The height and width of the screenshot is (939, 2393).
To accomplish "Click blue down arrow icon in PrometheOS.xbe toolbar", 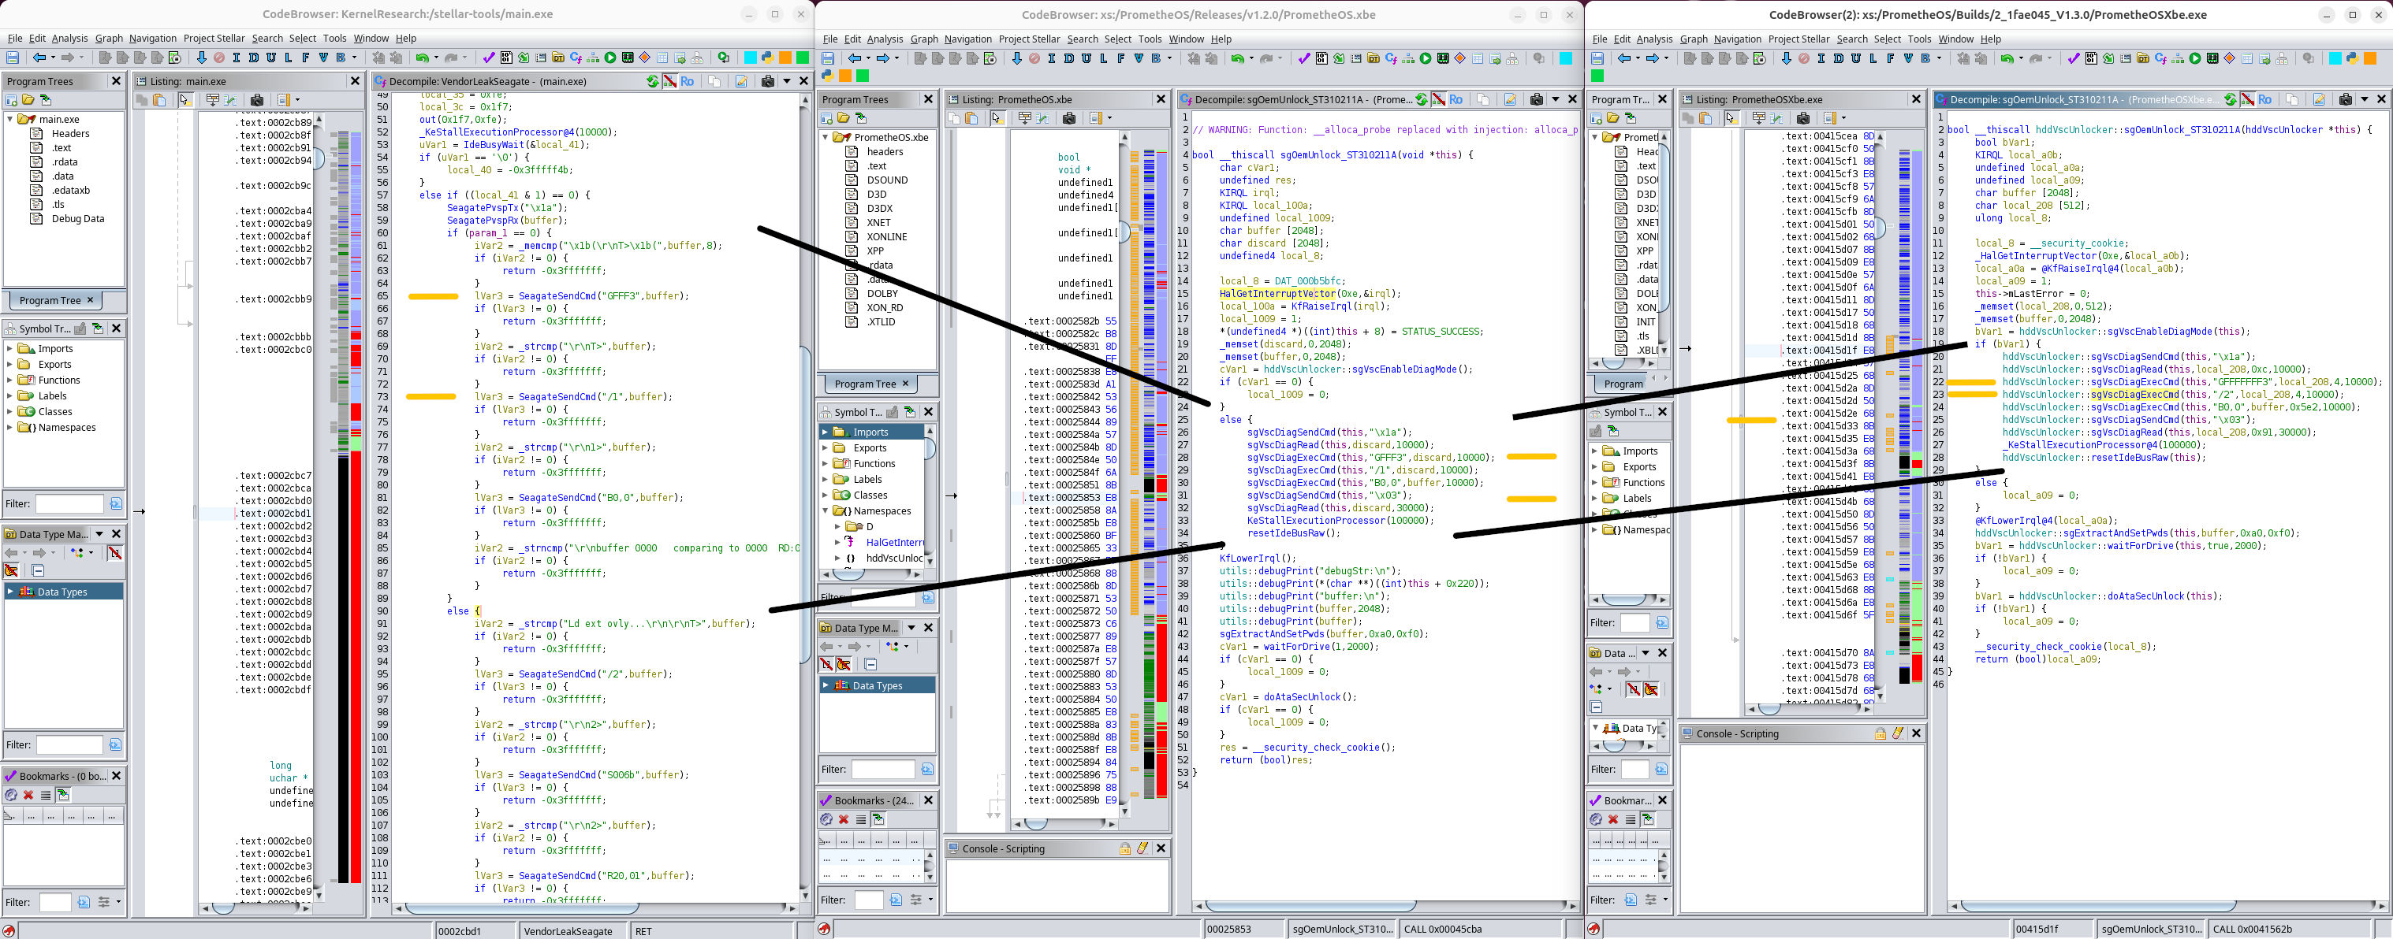I will click(1016, 58).
